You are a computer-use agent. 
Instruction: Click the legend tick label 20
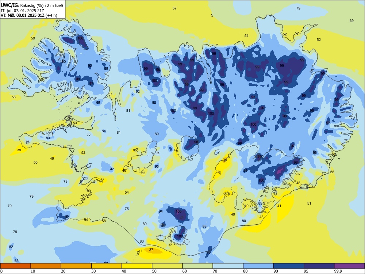63,271
